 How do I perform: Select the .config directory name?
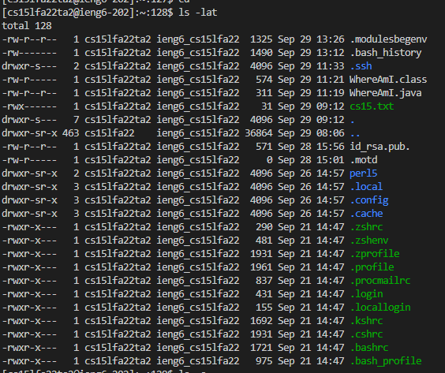[x=369, y=200]
